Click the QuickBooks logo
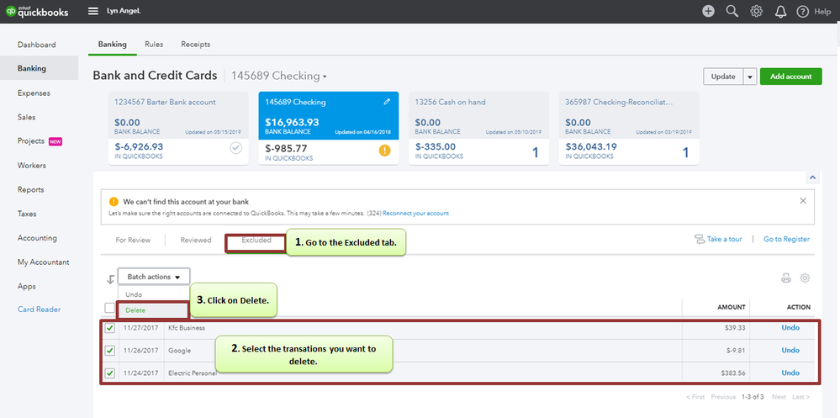 click(38, 11)
